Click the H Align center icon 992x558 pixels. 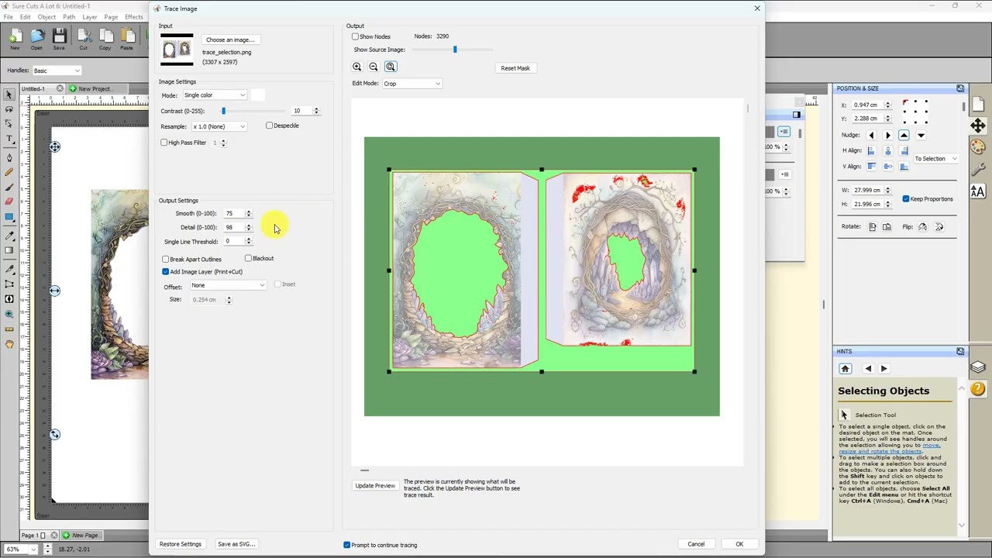(887, 151)
